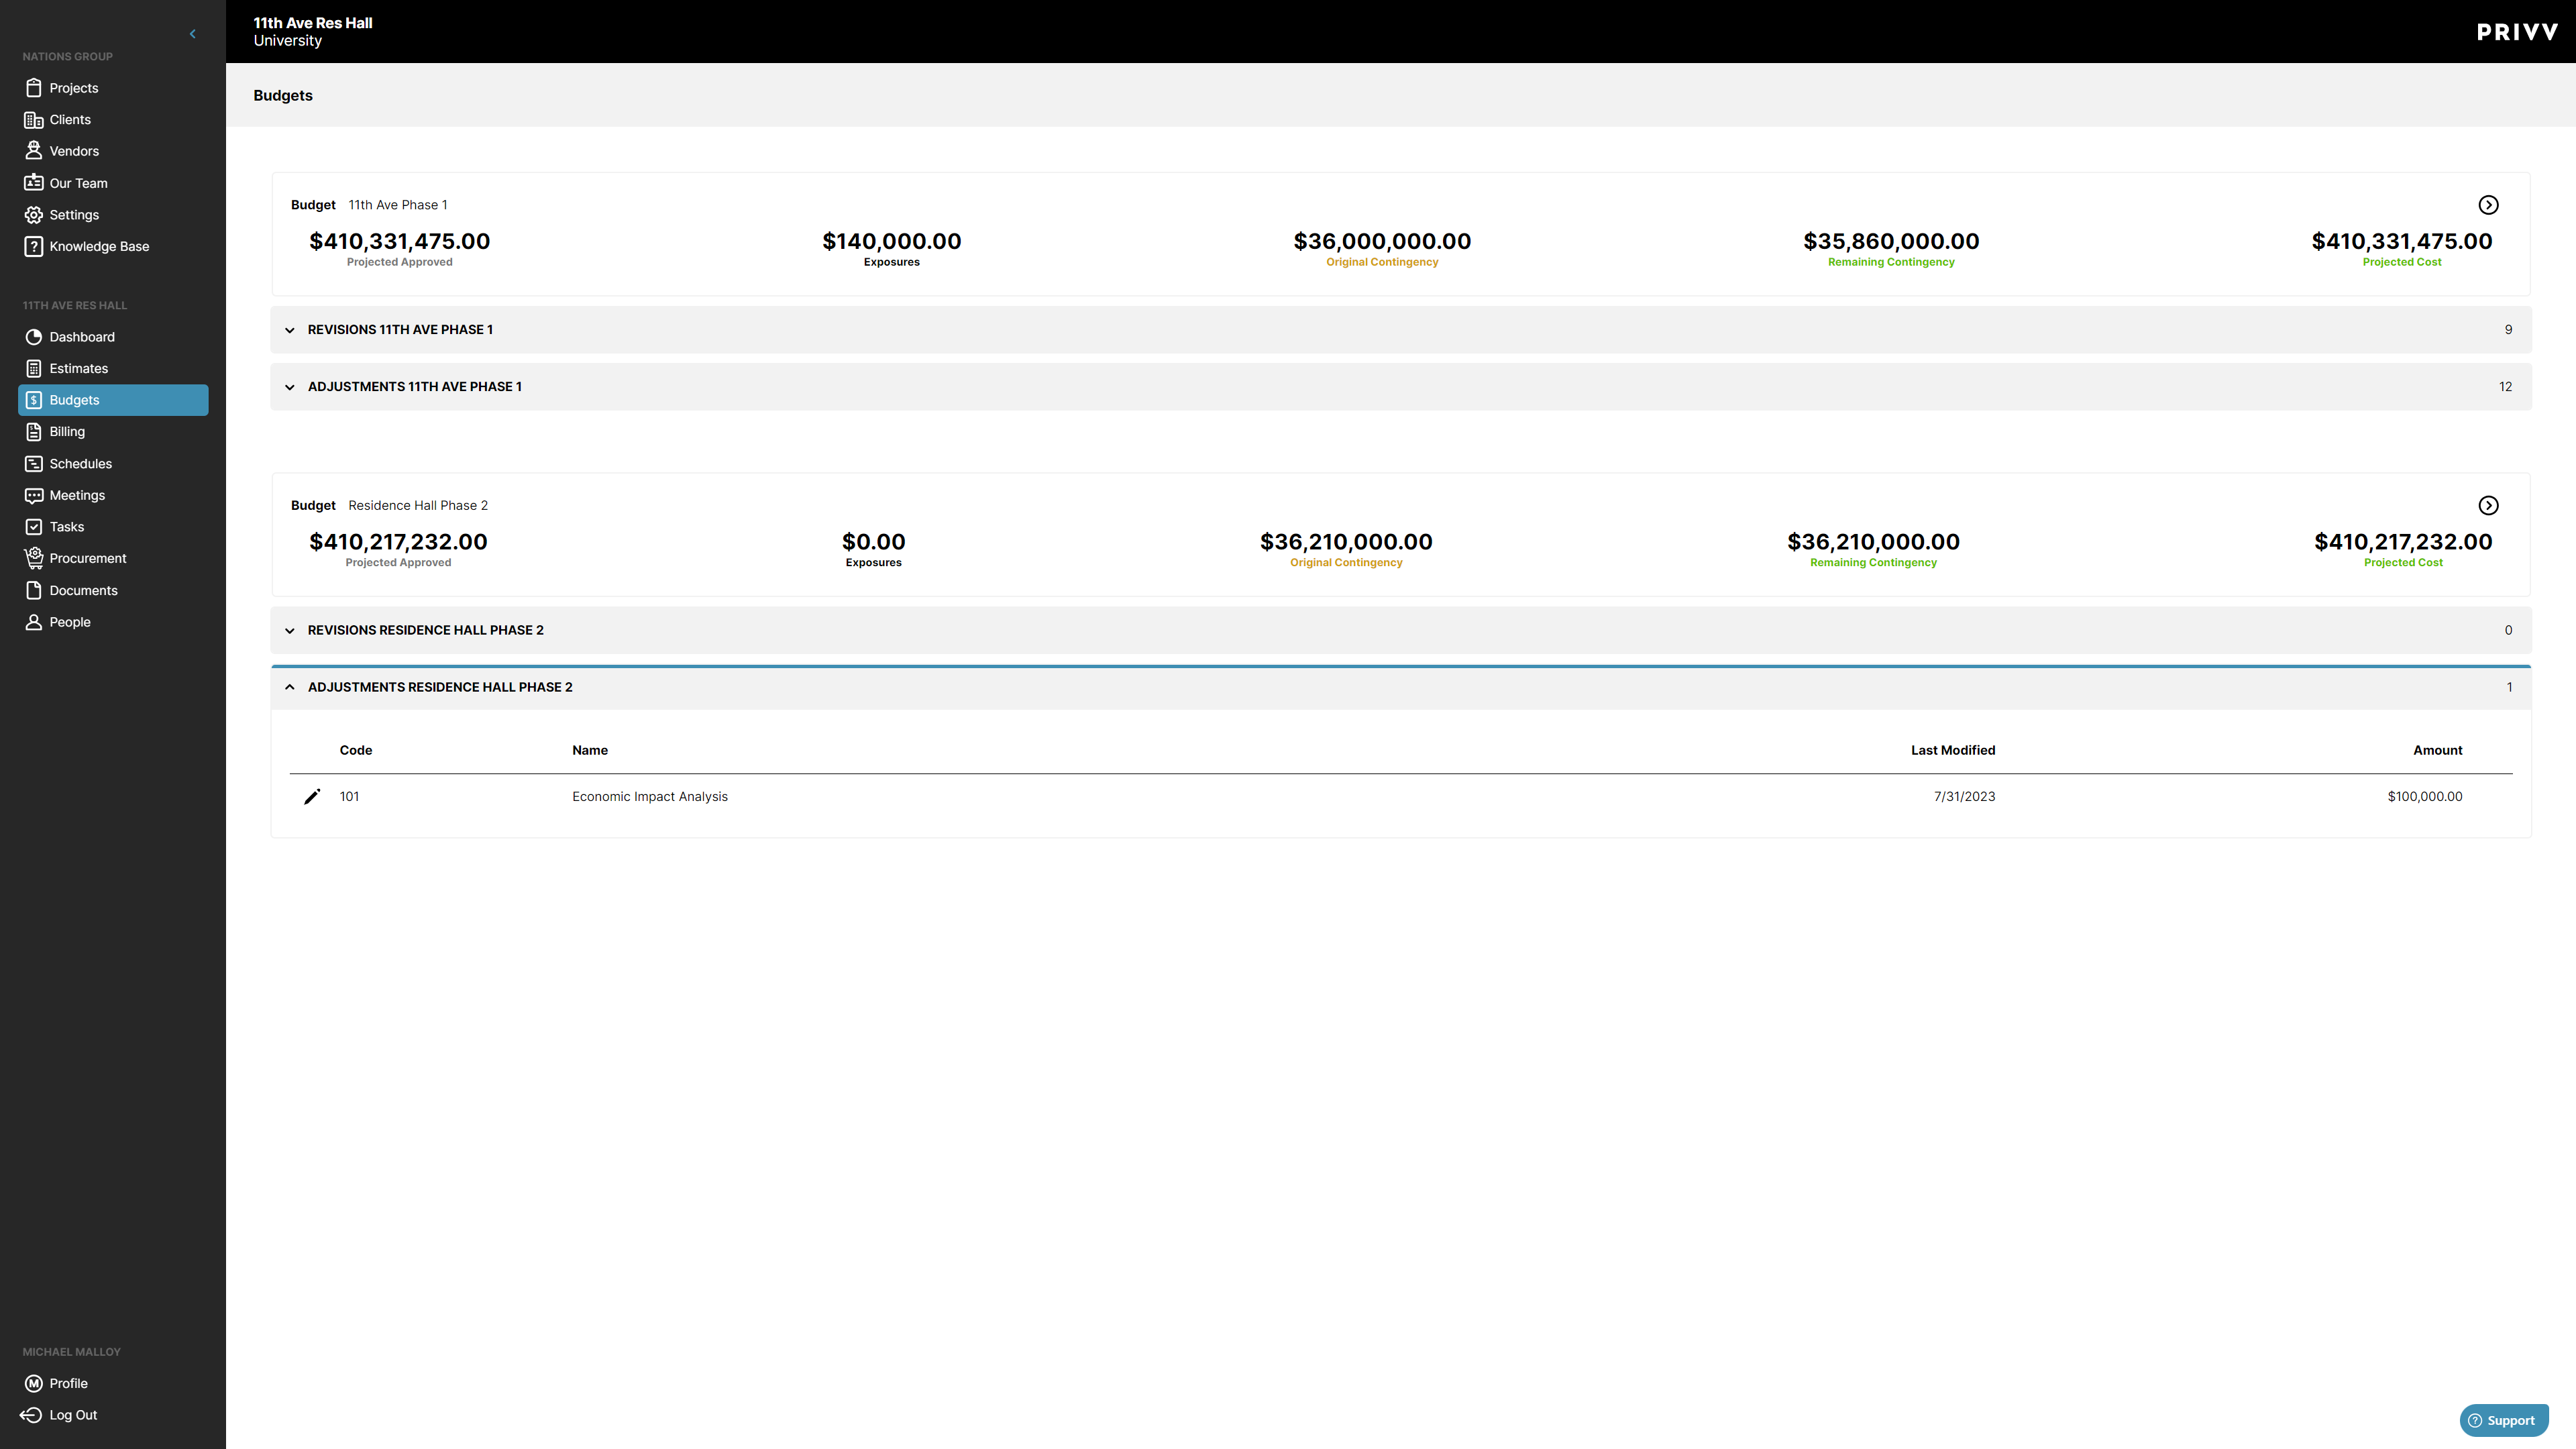Open 11th Ave Phase 1 budget arrow

2489,205
